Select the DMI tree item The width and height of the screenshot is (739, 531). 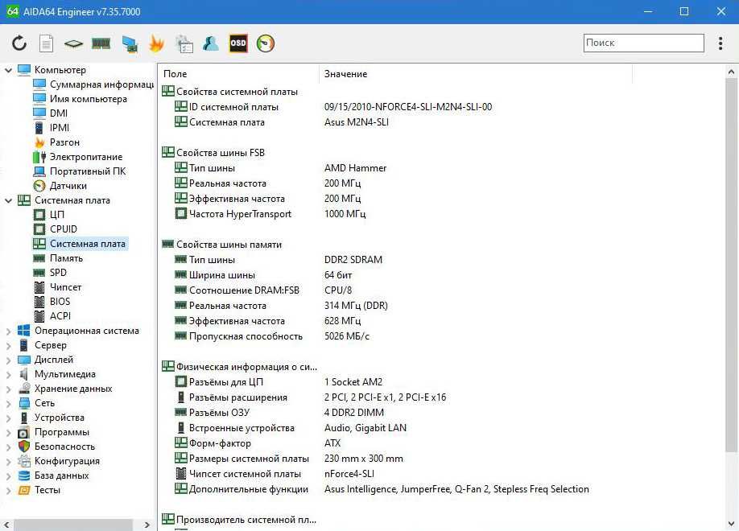(x=59, y=113)
